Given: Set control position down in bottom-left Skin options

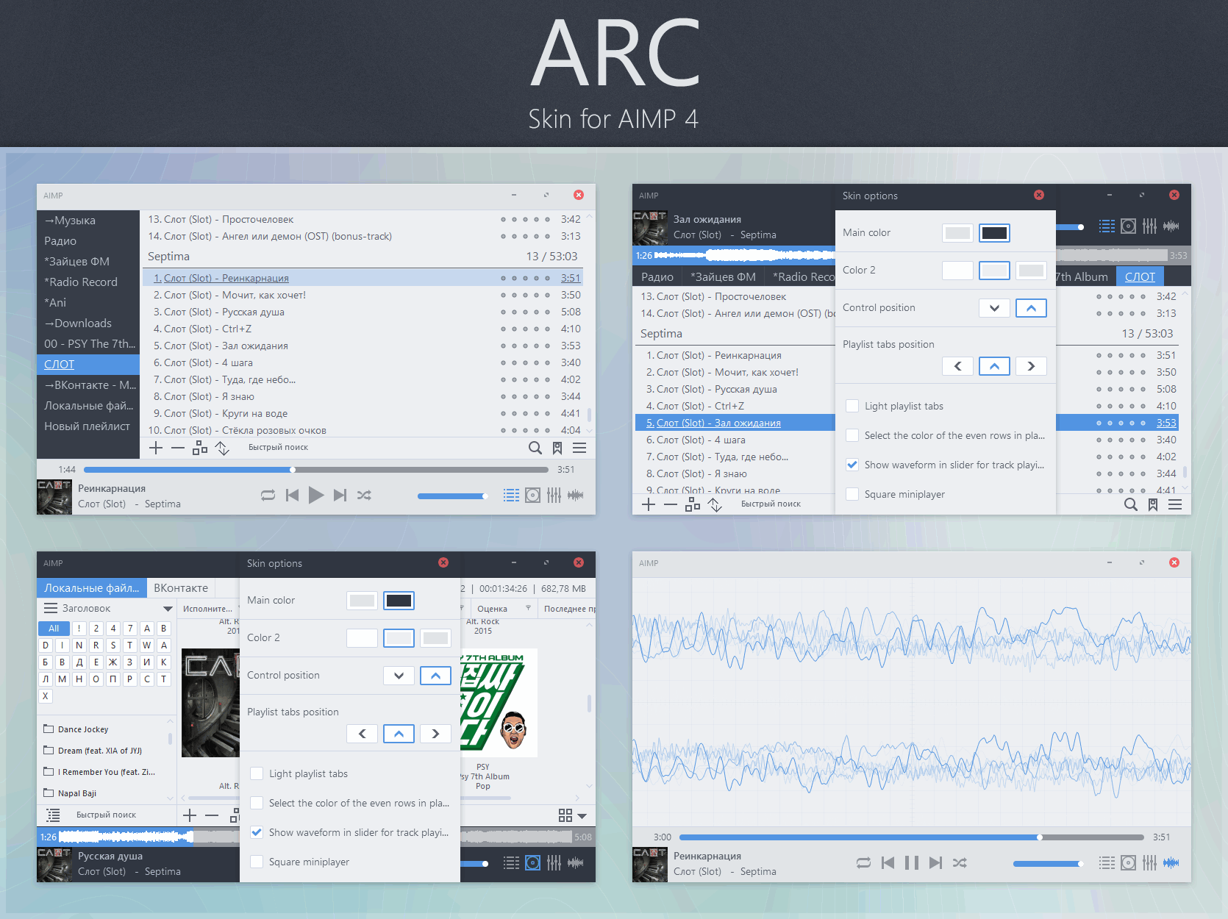Looking at the screenshot, I should point(399,676).
